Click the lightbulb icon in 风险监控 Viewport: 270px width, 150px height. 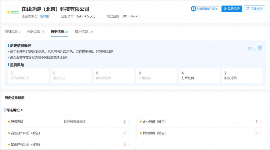[225, 9]
